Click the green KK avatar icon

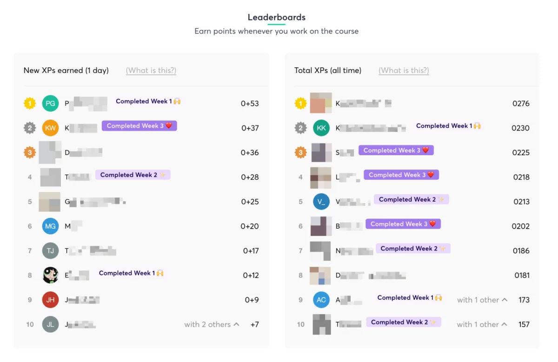(x=321, y=128)
